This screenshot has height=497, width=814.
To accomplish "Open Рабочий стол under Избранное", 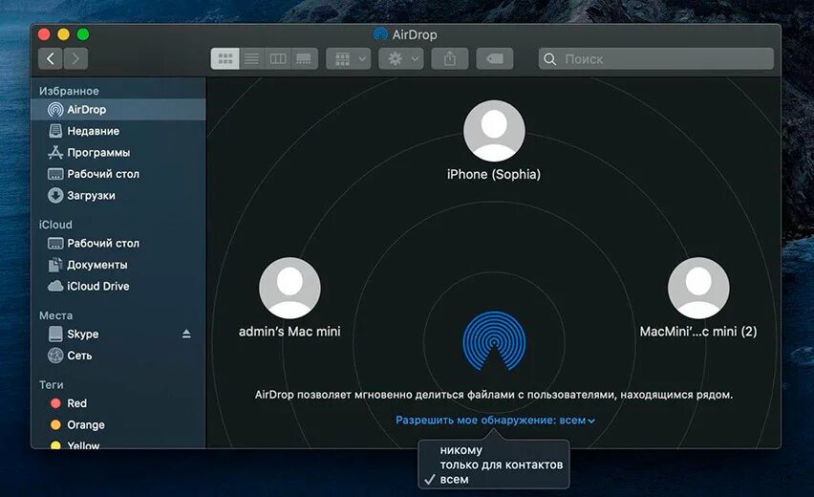I will point(118,174).
